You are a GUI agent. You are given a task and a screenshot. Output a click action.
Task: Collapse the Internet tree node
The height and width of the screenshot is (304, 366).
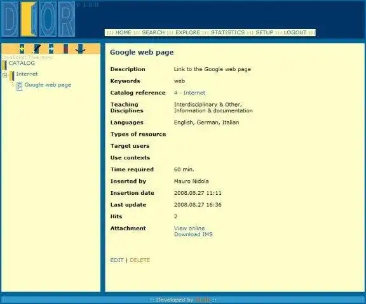[x=5, y=75]
